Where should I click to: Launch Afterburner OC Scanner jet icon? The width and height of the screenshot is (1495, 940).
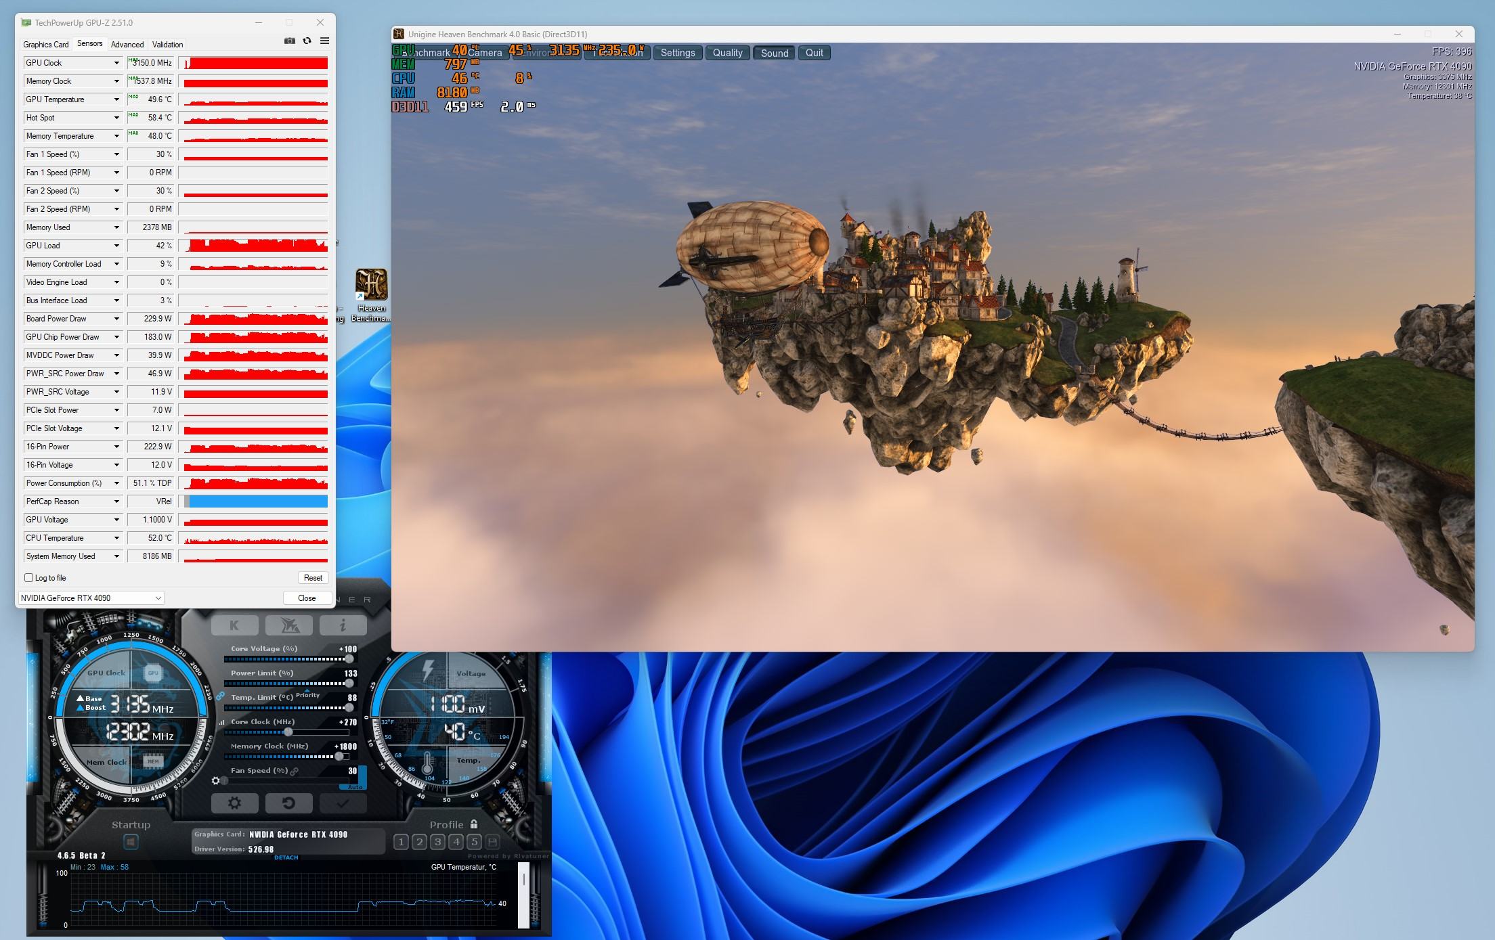pyautogui.click(x=289, y=625)
